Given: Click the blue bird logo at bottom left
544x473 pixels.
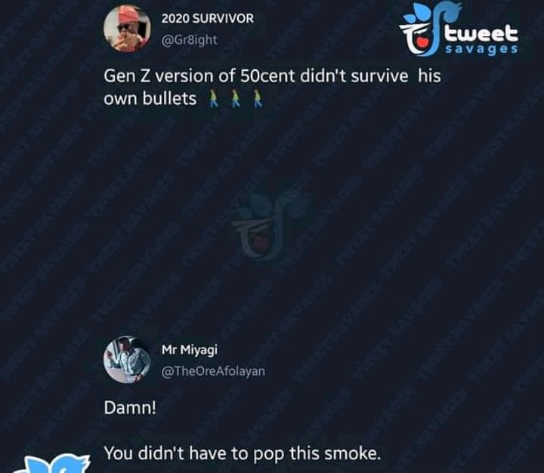Looking at the screenshot, I should [52, 464].
